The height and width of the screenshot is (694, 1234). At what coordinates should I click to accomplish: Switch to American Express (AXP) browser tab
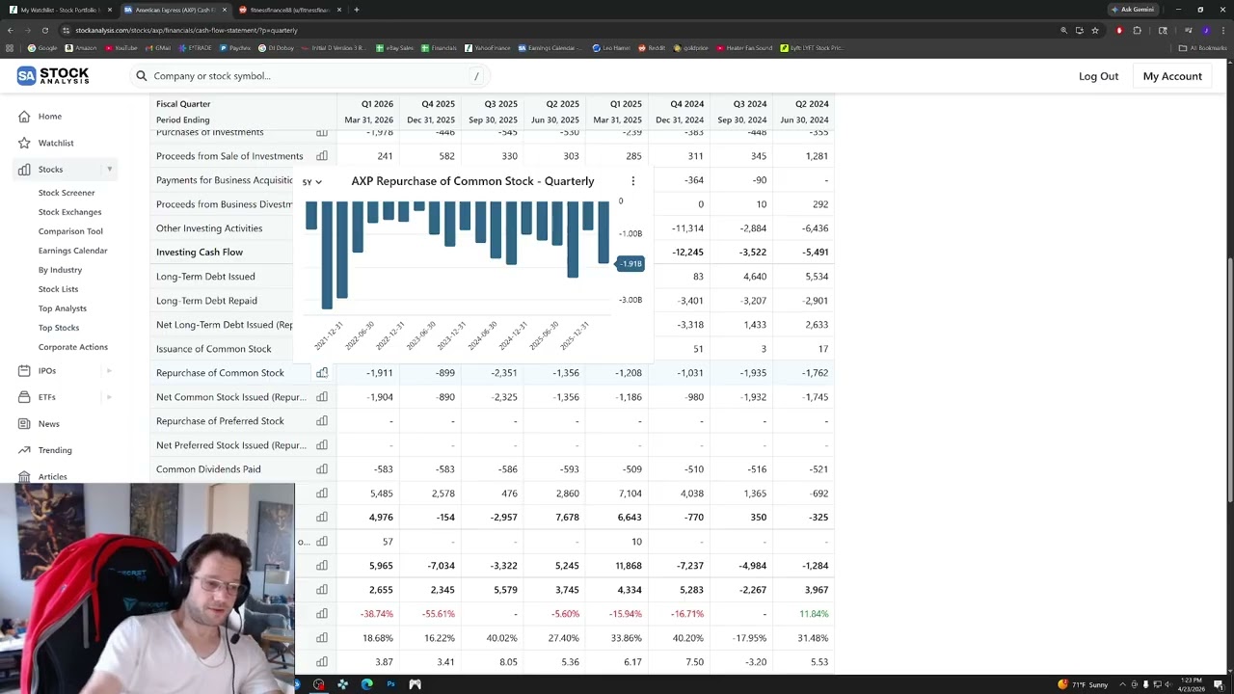click(174, 10)
